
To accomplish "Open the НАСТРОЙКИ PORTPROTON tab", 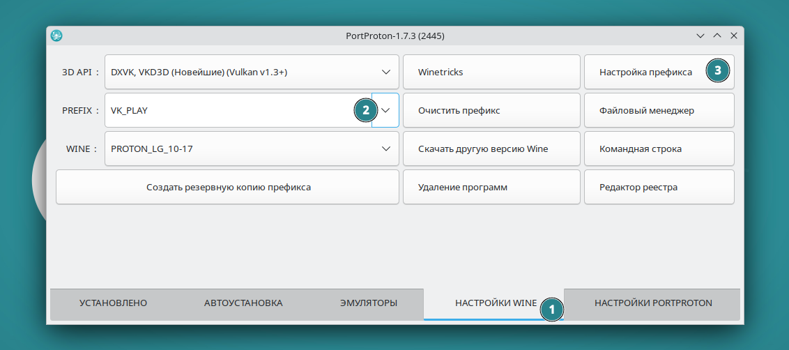I will 653,303.
